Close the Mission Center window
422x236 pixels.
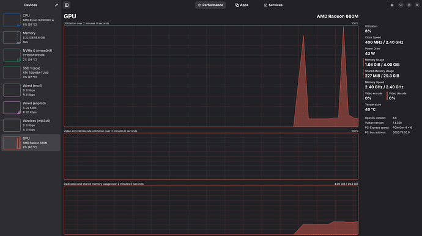tap(417, 5)
